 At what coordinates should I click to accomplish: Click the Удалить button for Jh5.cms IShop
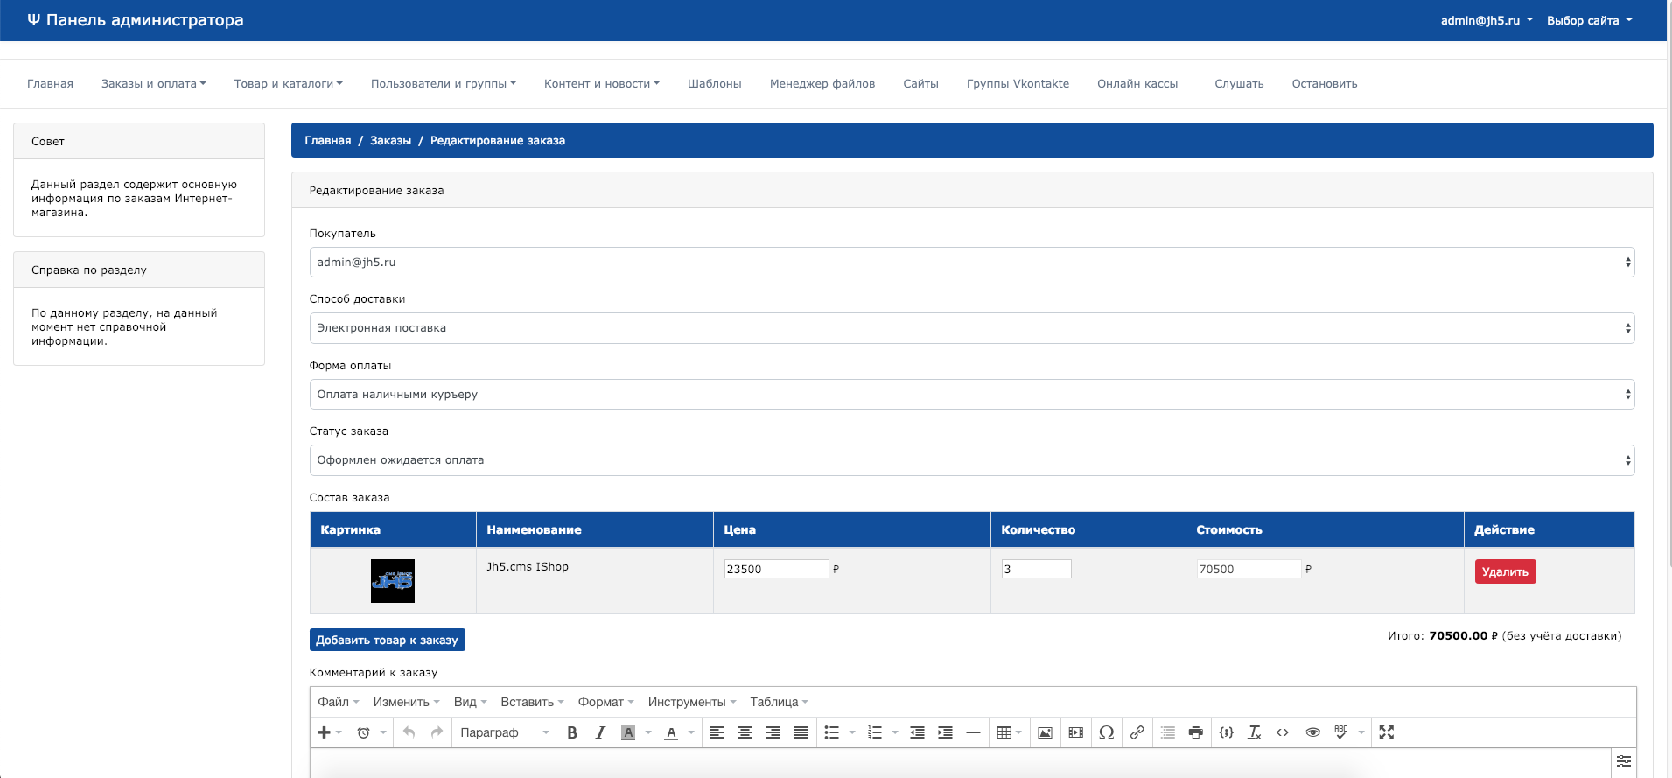click(x=1505, y=571)
